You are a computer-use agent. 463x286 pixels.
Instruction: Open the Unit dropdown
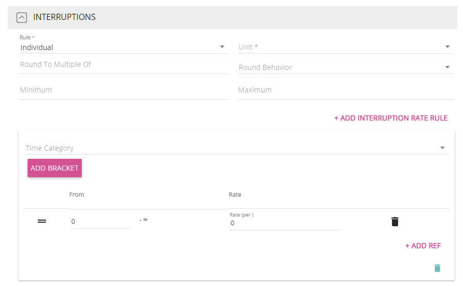point(345,47)
